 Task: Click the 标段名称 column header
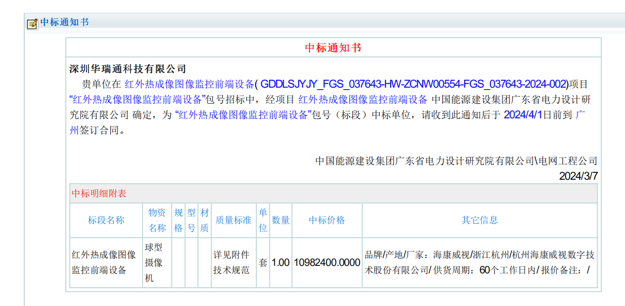pos(106,220)
